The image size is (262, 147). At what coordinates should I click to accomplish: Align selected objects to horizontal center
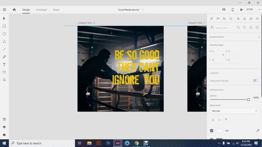pyautogui.click(x=245, y=18)
